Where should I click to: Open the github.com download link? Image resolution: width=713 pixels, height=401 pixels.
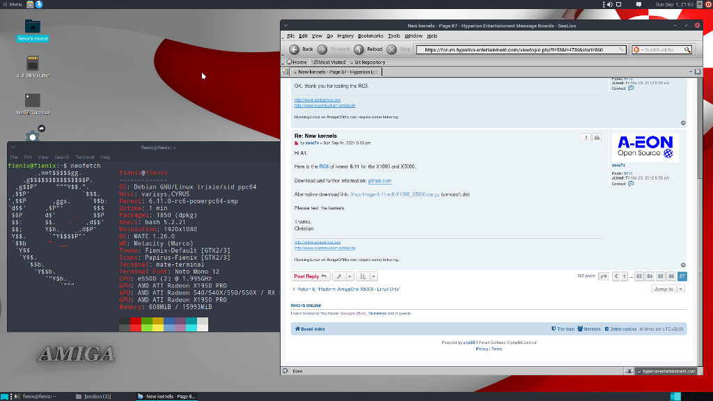379,180
